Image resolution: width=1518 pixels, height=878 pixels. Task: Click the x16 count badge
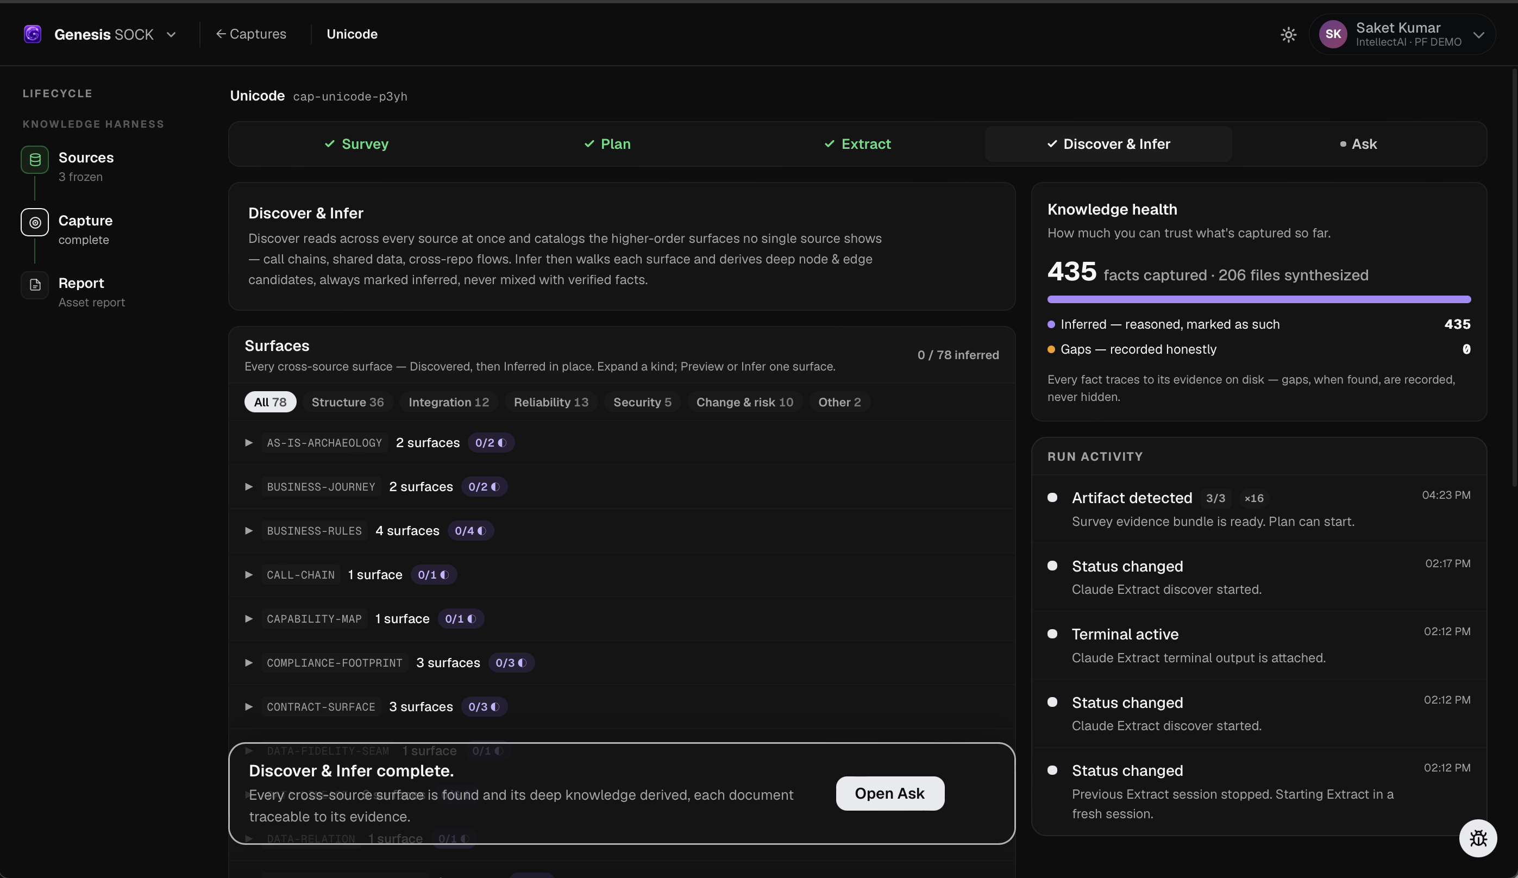point(1254,498)
